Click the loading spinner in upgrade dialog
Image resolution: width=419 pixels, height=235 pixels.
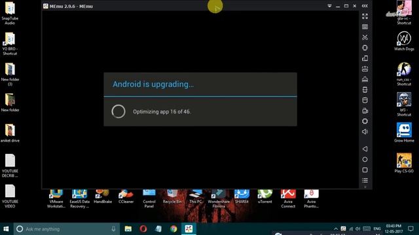(118, 112)
